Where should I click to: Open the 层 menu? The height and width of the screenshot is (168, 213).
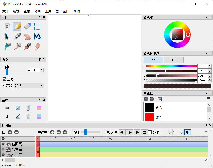click(57, 11)
